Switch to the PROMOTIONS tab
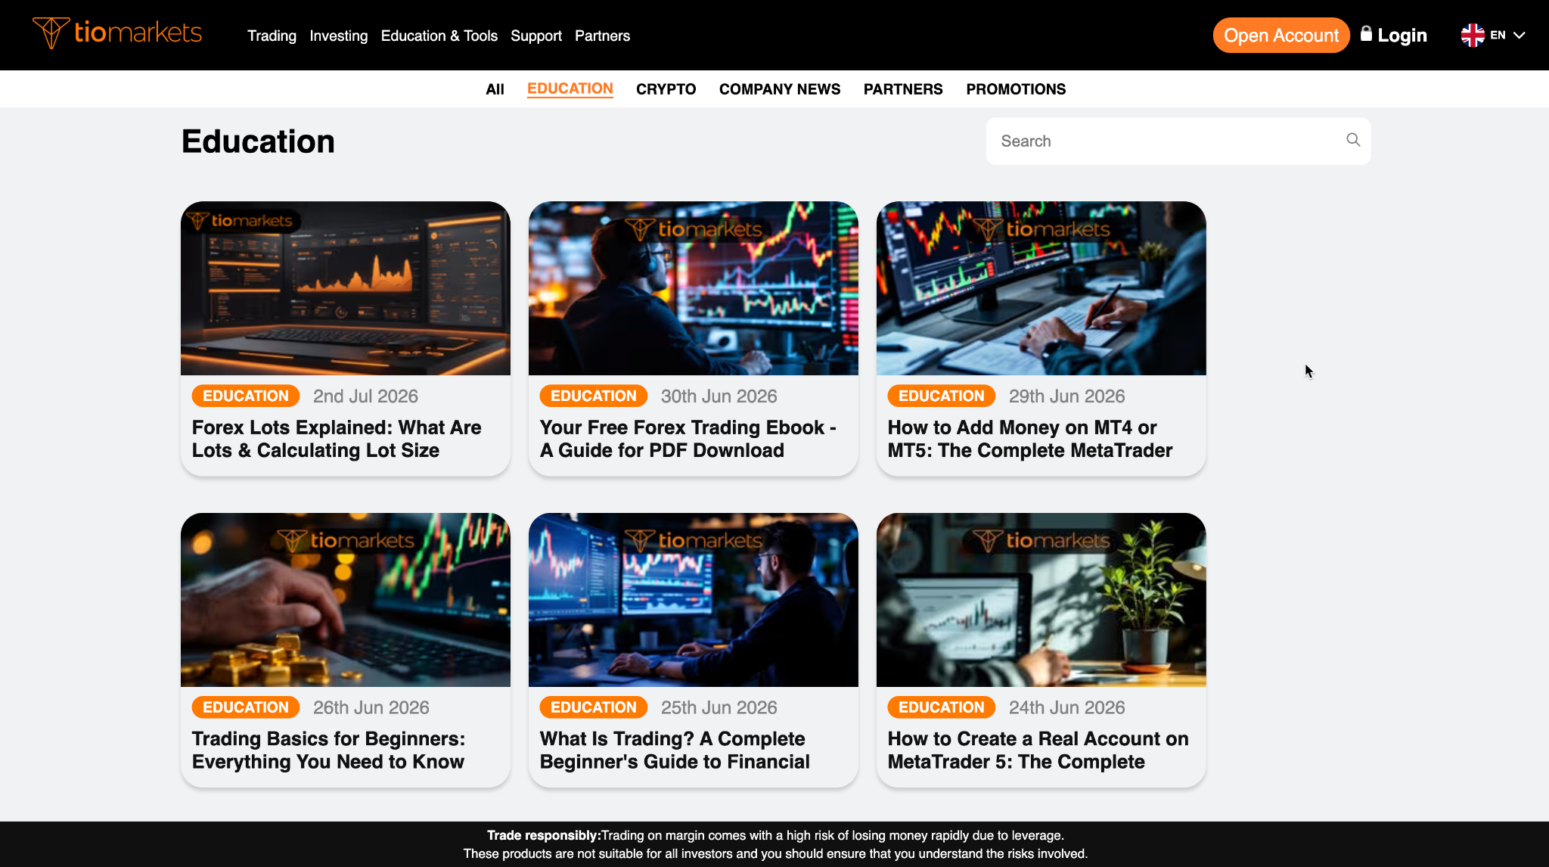The width and height of the screenshot is (1549, 867). (x=1015, y=89)
